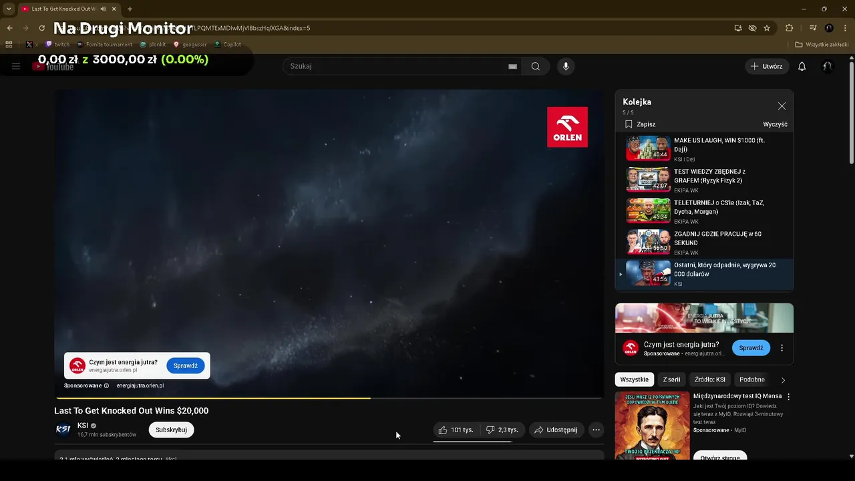Click the sidebar ORLEN ad banner image
The height and width of the screenshot is (481, 855).
pos(704,318)
